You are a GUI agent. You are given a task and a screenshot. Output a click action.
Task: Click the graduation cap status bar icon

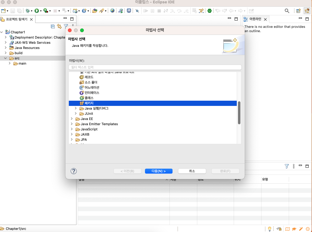(294, 229)
